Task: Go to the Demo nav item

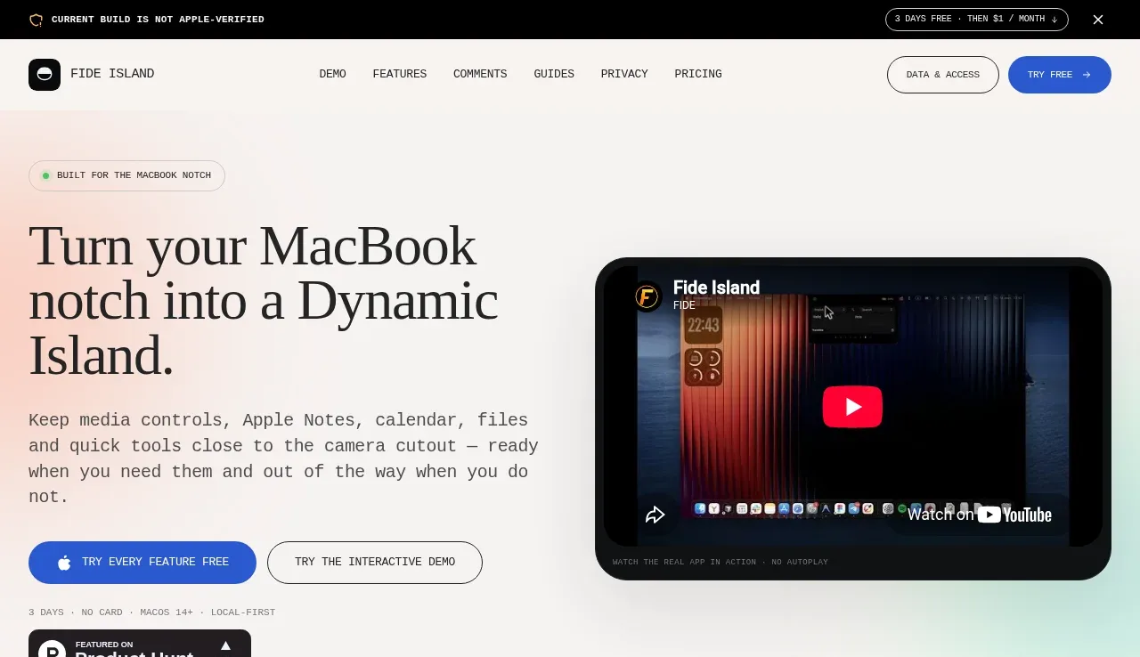Action: click(x=332, y=75)
